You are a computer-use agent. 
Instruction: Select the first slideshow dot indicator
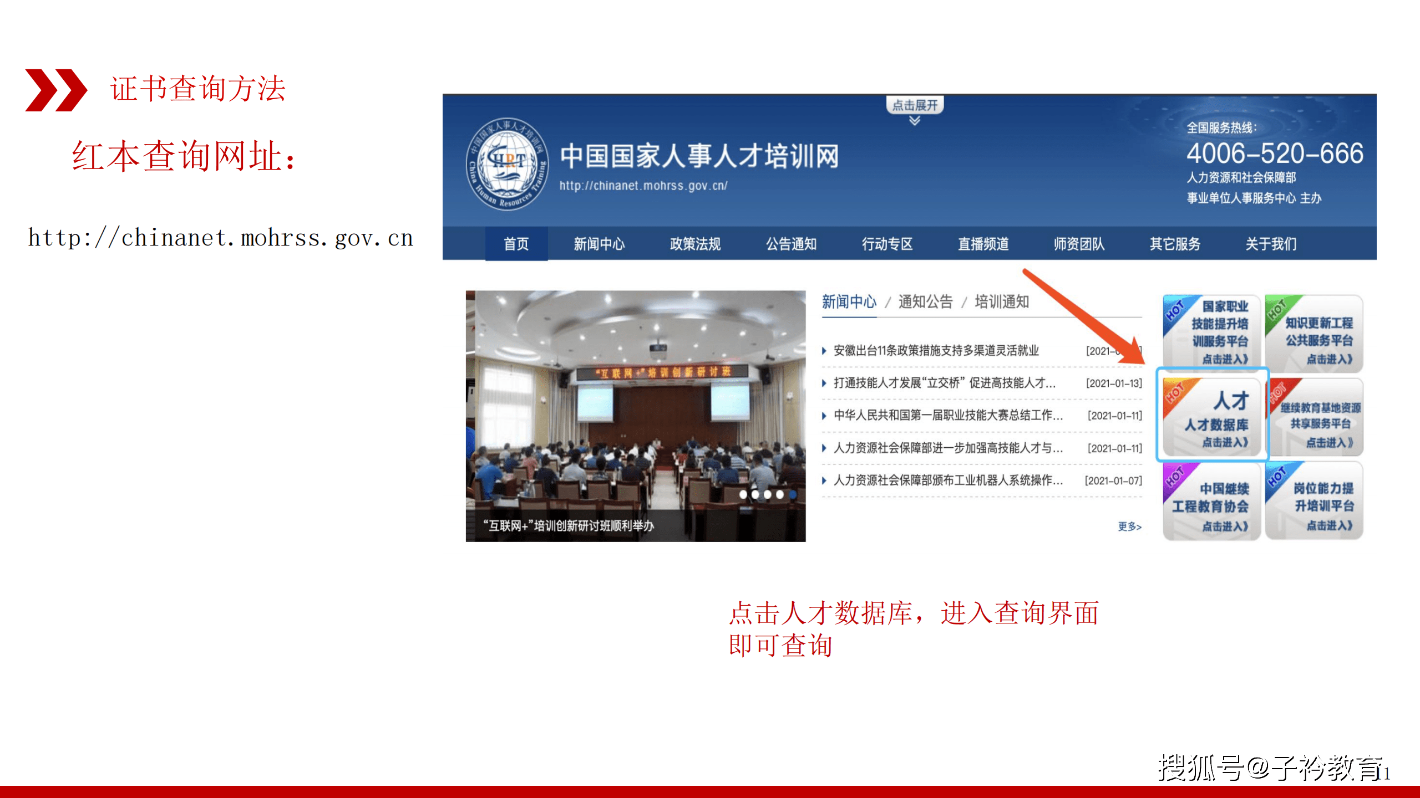click(x=743, y=494)
